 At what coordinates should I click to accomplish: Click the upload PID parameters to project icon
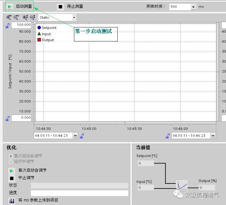point(12,201)
